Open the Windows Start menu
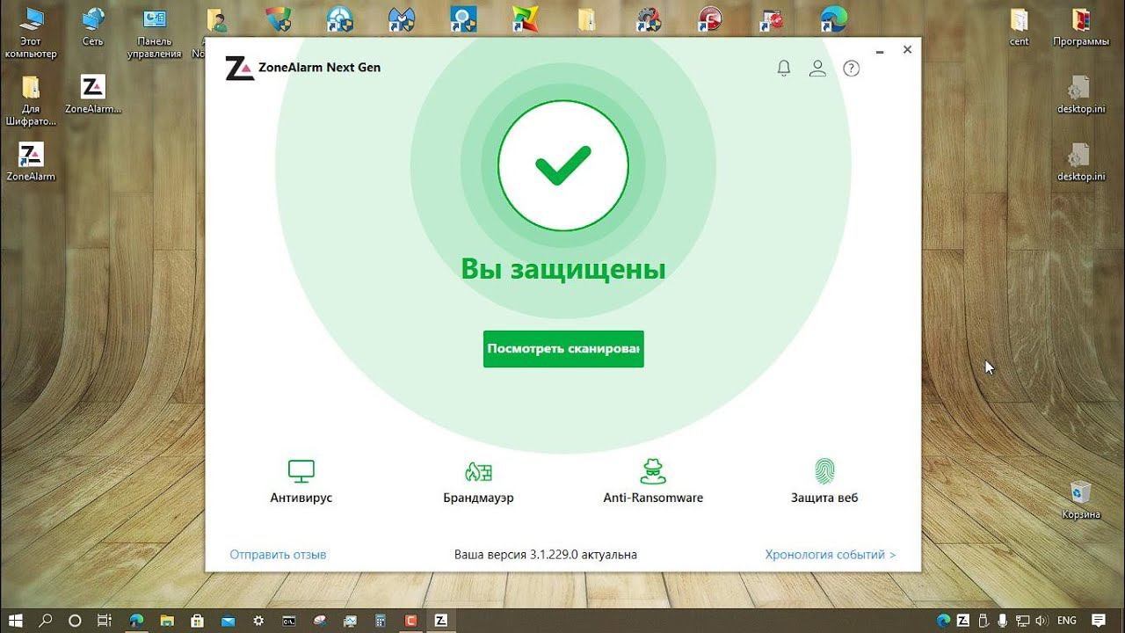Image resolution: width=1125 pixels, height=633 pixels. 16,621
